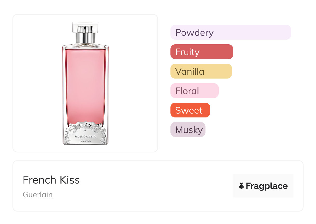
Task: Click the Fragplace wordmark text
Action: pyautogui.click(x=267, y=186)
